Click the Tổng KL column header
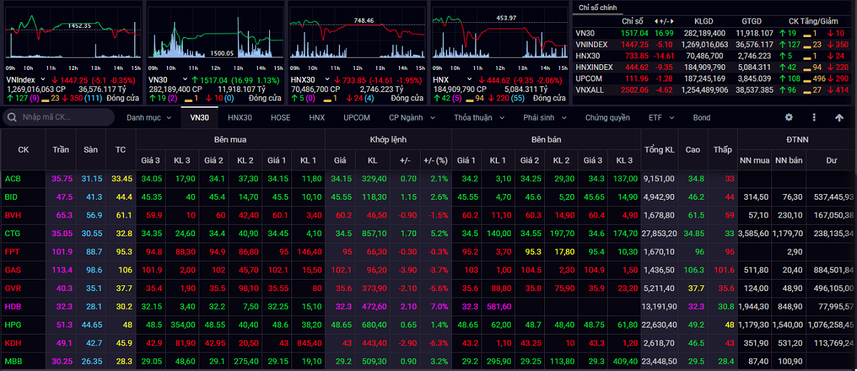857x371 pixels. (x=659, y=150)
